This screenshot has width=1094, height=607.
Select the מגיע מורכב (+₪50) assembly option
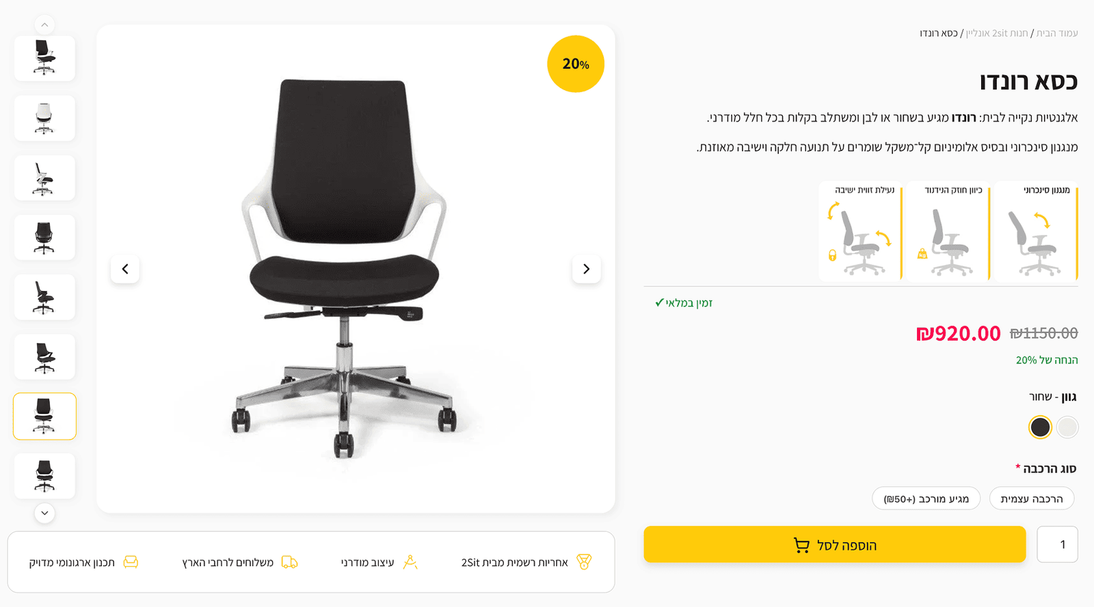(926, 498)
